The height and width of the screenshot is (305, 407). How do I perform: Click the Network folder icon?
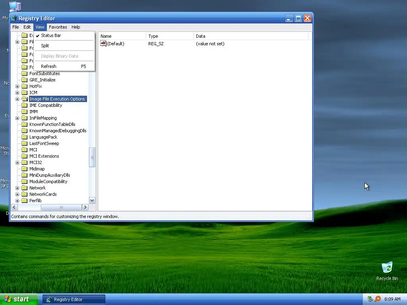tap(24, 188)
